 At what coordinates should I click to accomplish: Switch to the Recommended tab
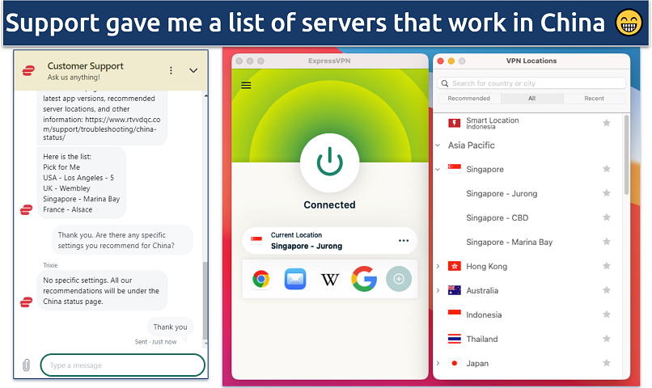pos(468,99)
